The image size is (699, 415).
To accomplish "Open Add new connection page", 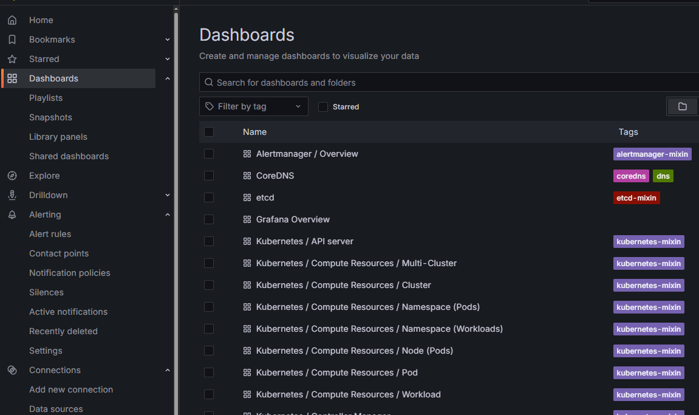I will pos(71,389).
